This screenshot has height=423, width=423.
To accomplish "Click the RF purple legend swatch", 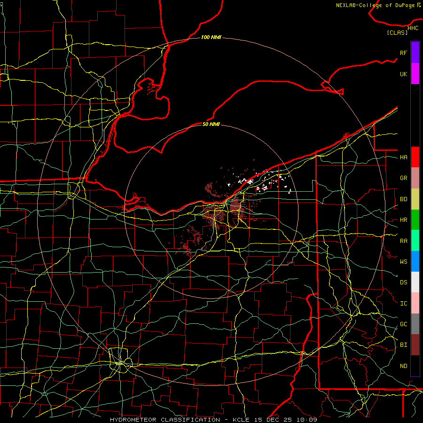I will 415,53.
